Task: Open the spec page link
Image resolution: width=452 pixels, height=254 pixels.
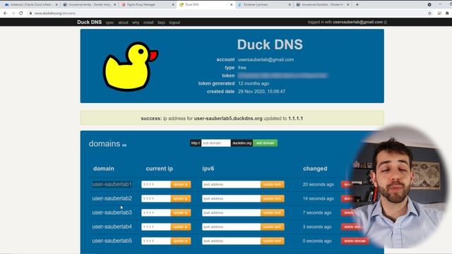Action: pos(110,23)
